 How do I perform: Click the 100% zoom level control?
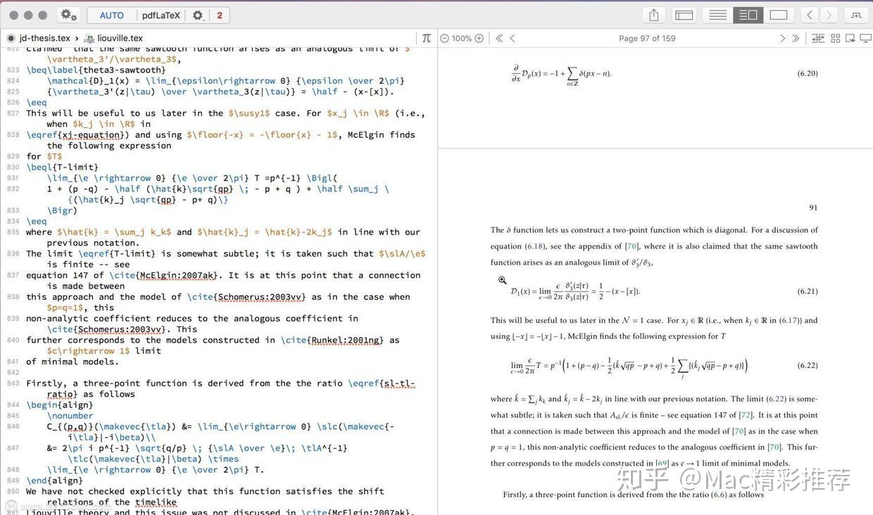pos(461,38)
